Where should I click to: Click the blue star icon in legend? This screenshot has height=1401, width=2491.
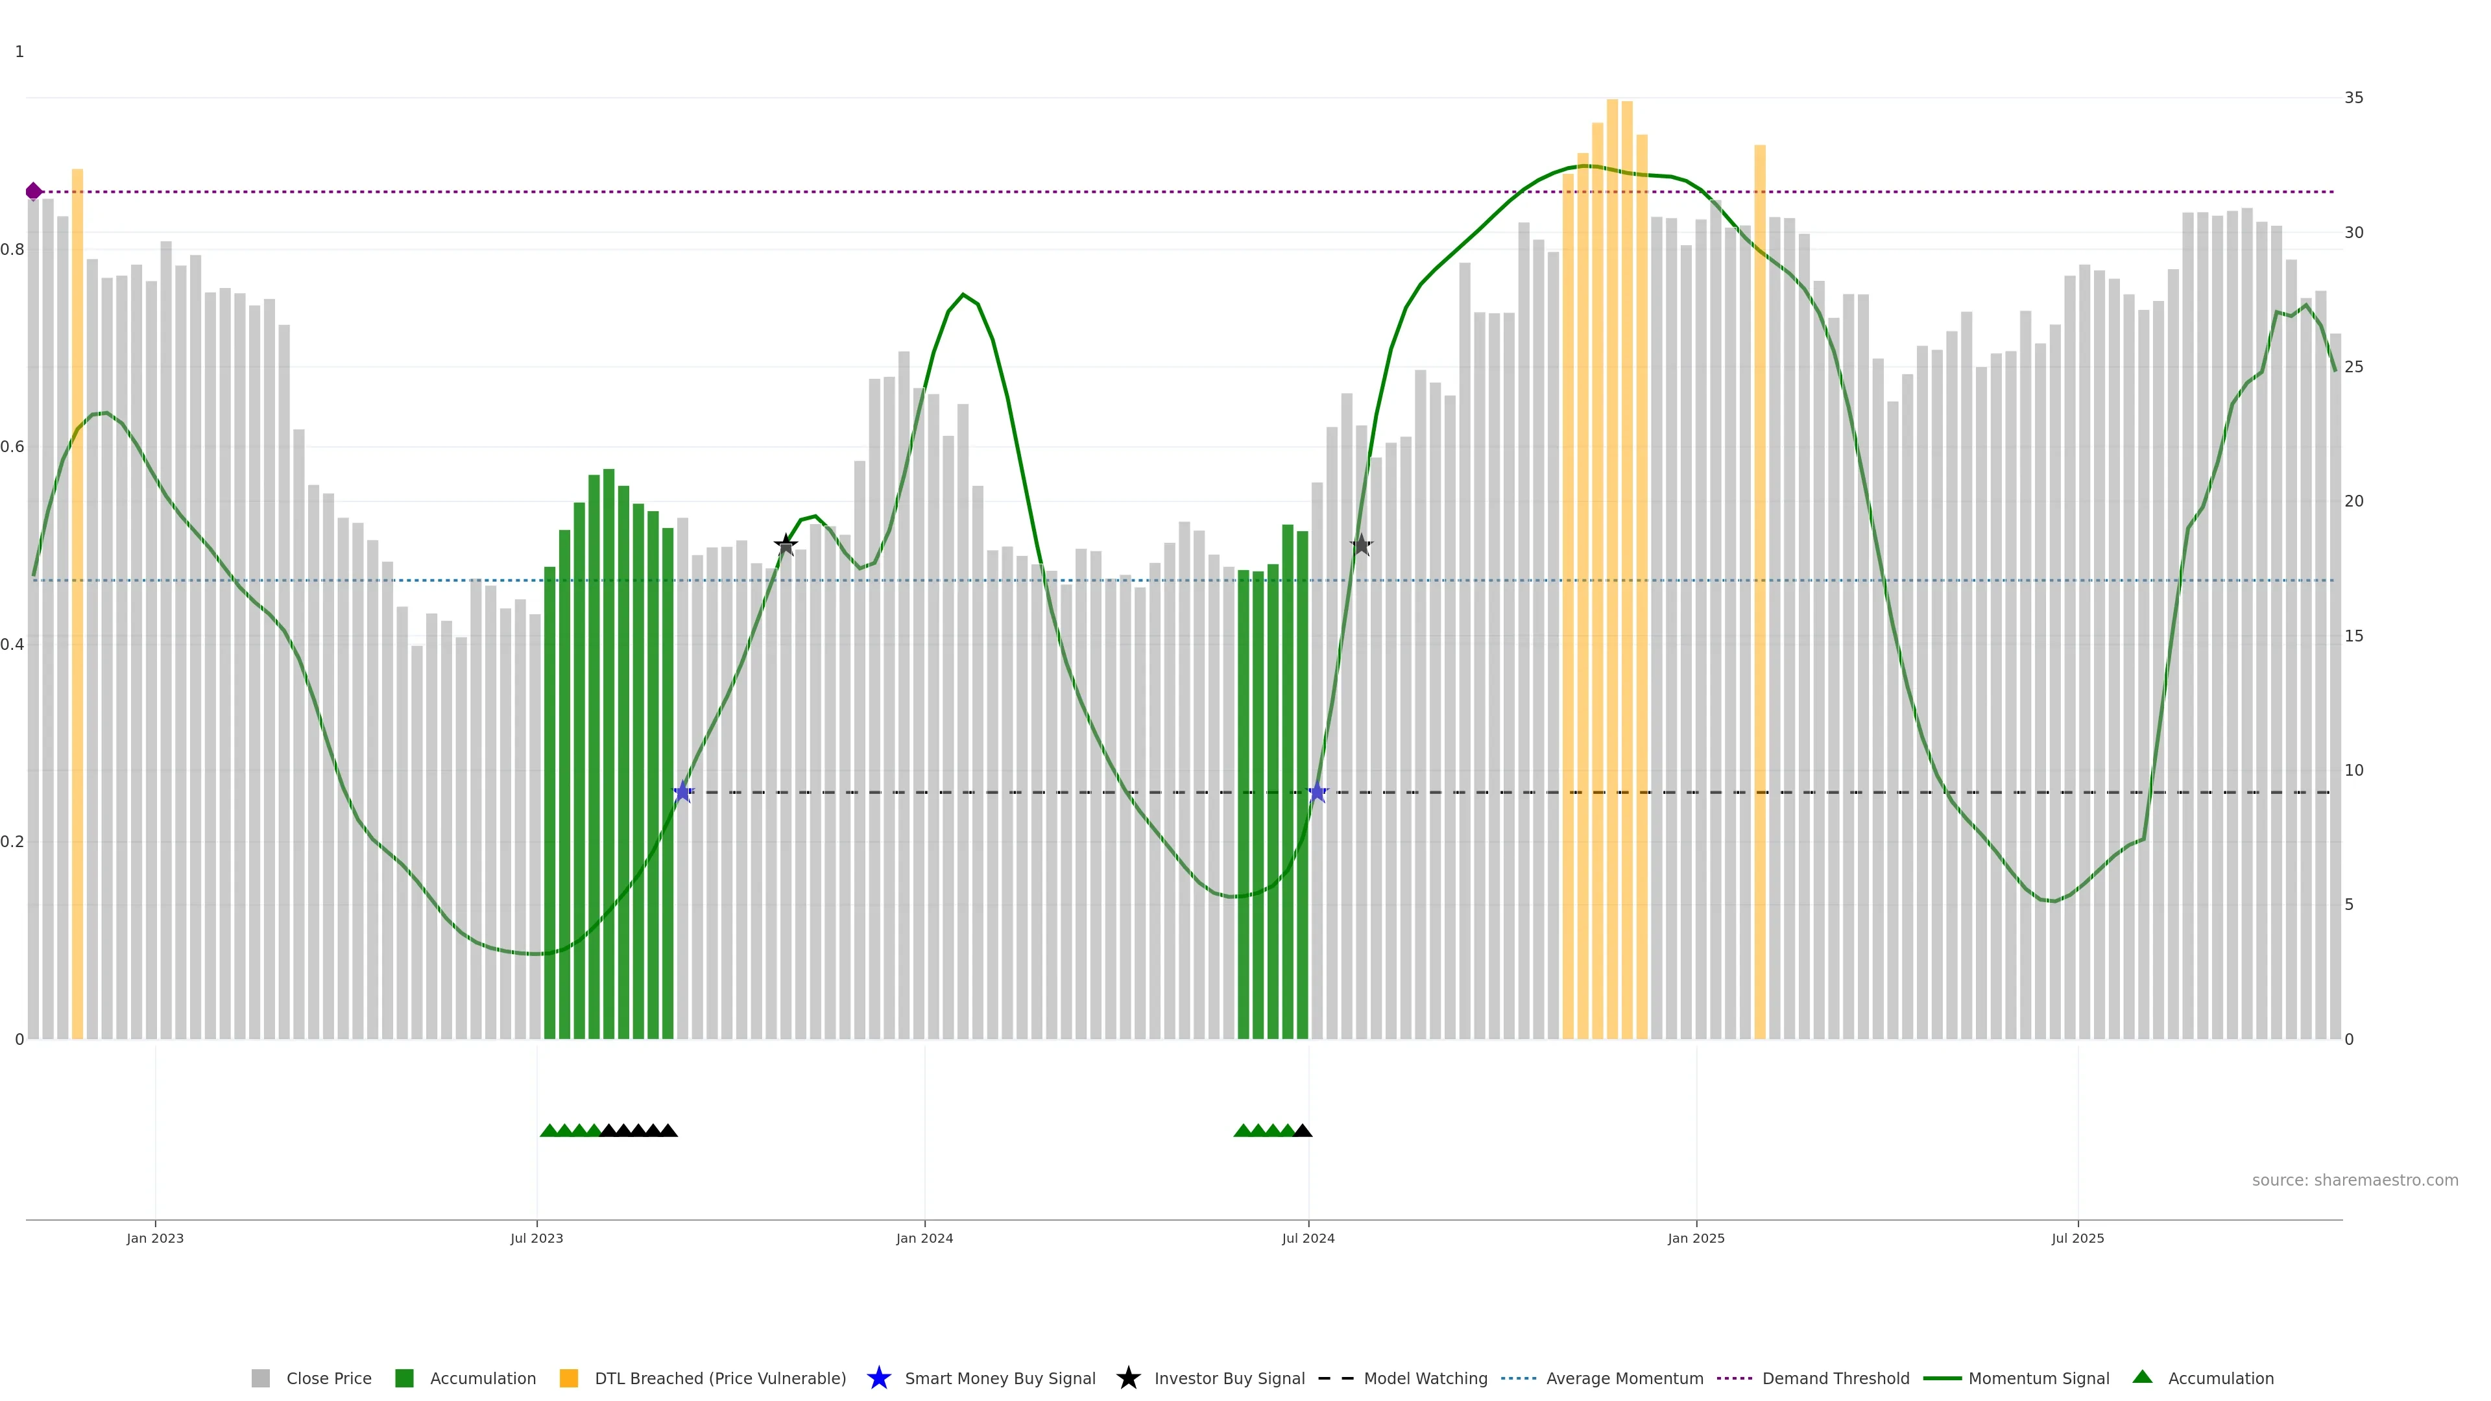pos(878,1378)
